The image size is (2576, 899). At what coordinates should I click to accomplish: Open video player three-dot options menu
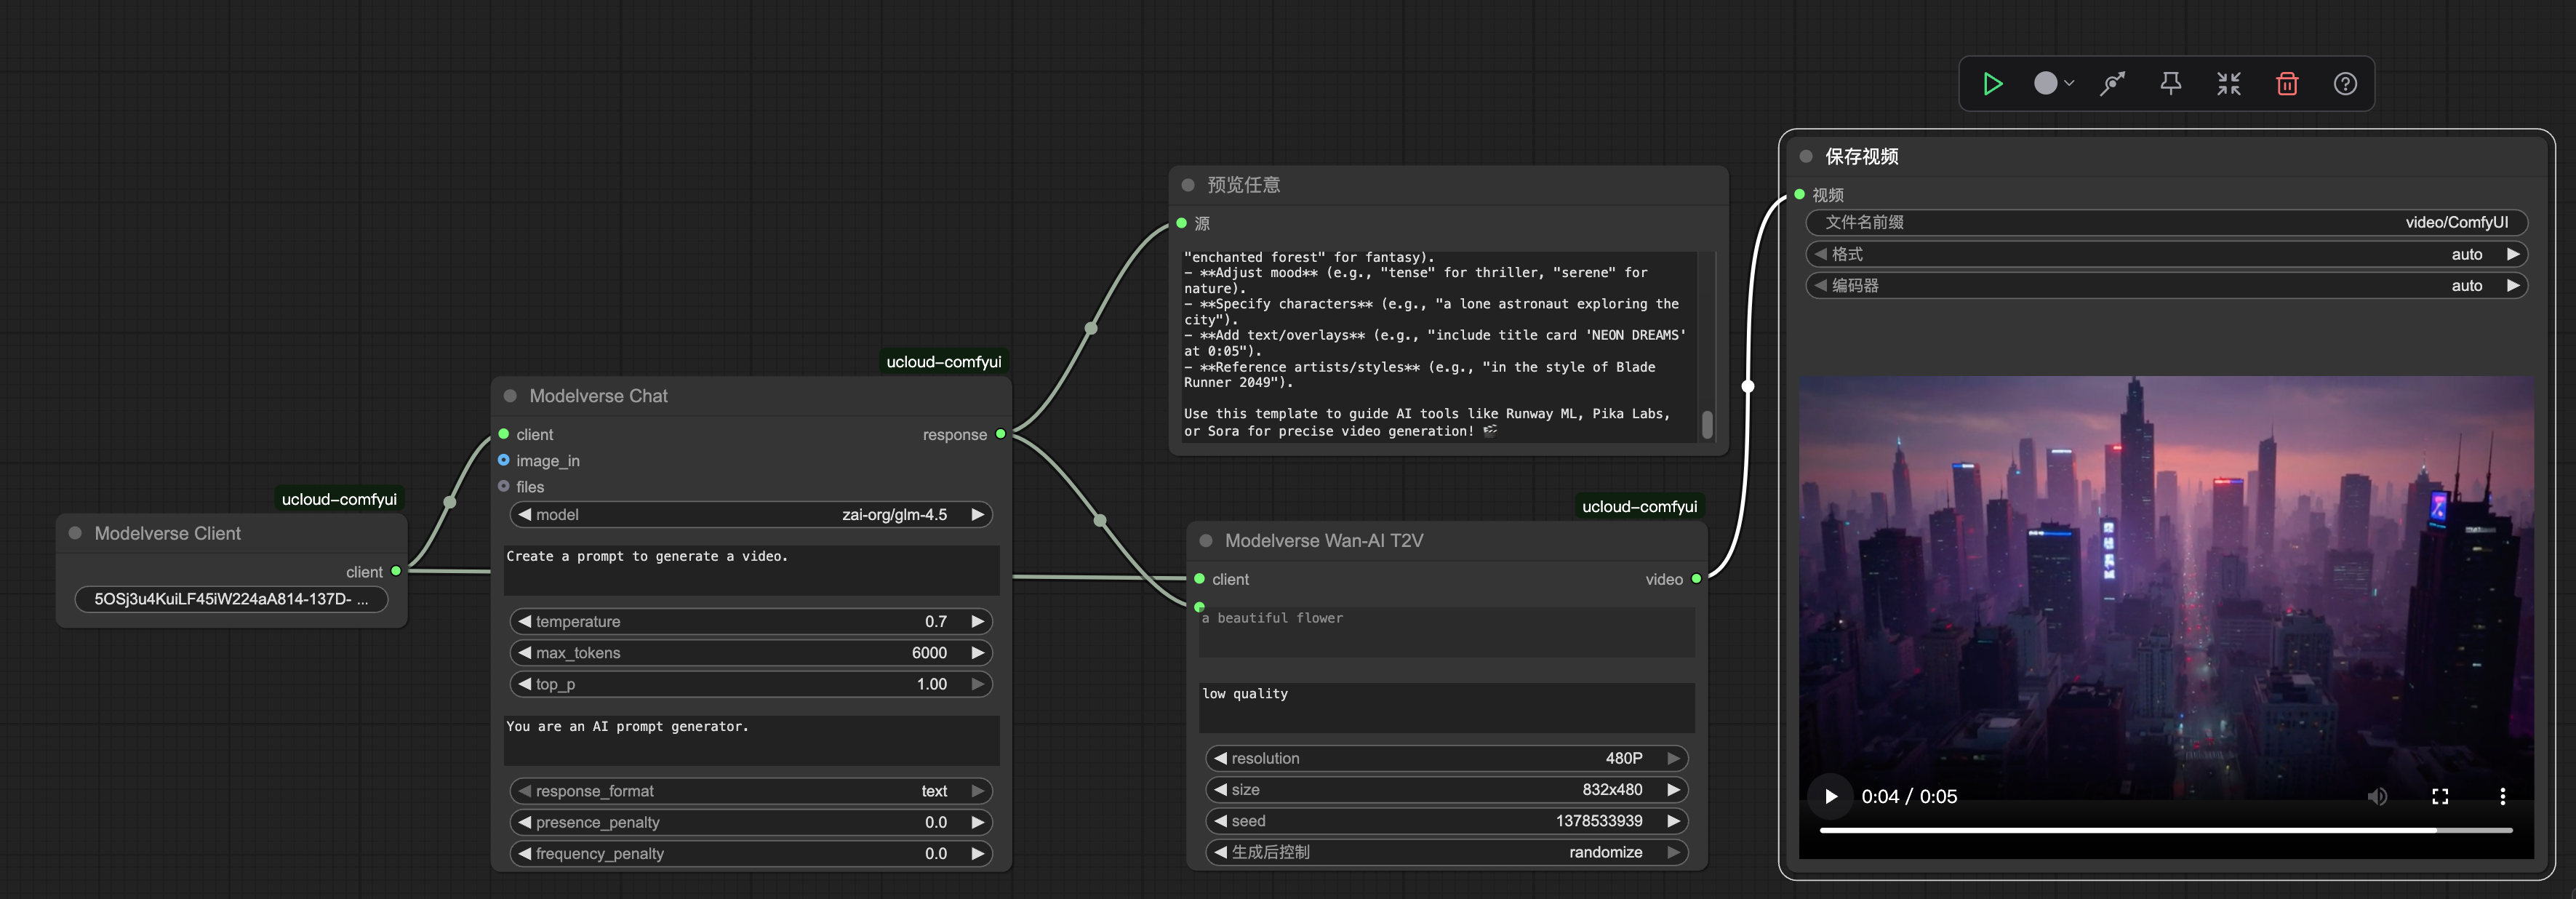(2502, 796)
